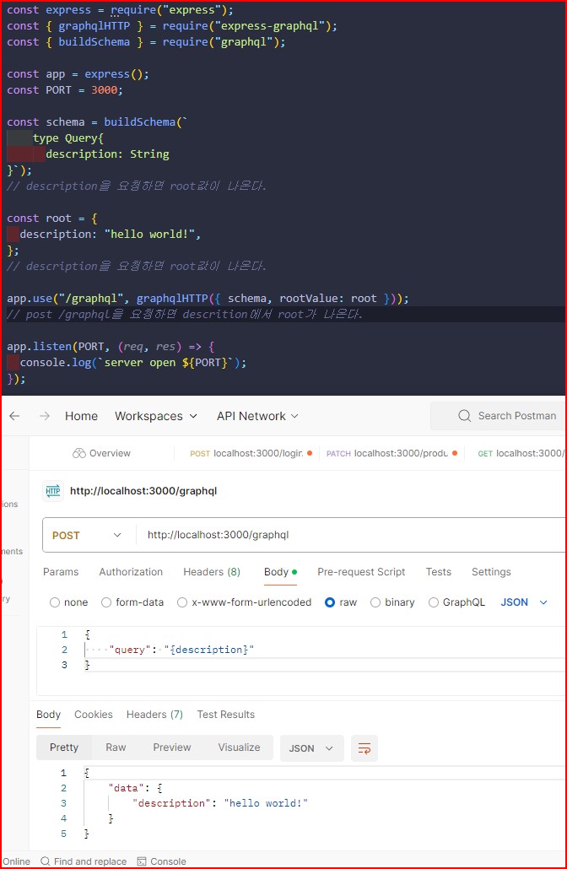Image resolution: width=567 pixels, height=869 pixels.
Task: Open the Overview tab
Action: click(101, 453)
